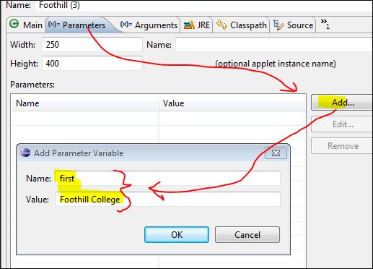Screen dimensions: 373x269
Task: Click the dialog Name field containing first
Action: 168,179
